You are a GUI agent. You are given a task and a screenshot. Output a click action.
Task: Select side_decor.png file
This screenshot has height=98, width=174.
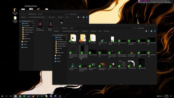coord(142,64)
